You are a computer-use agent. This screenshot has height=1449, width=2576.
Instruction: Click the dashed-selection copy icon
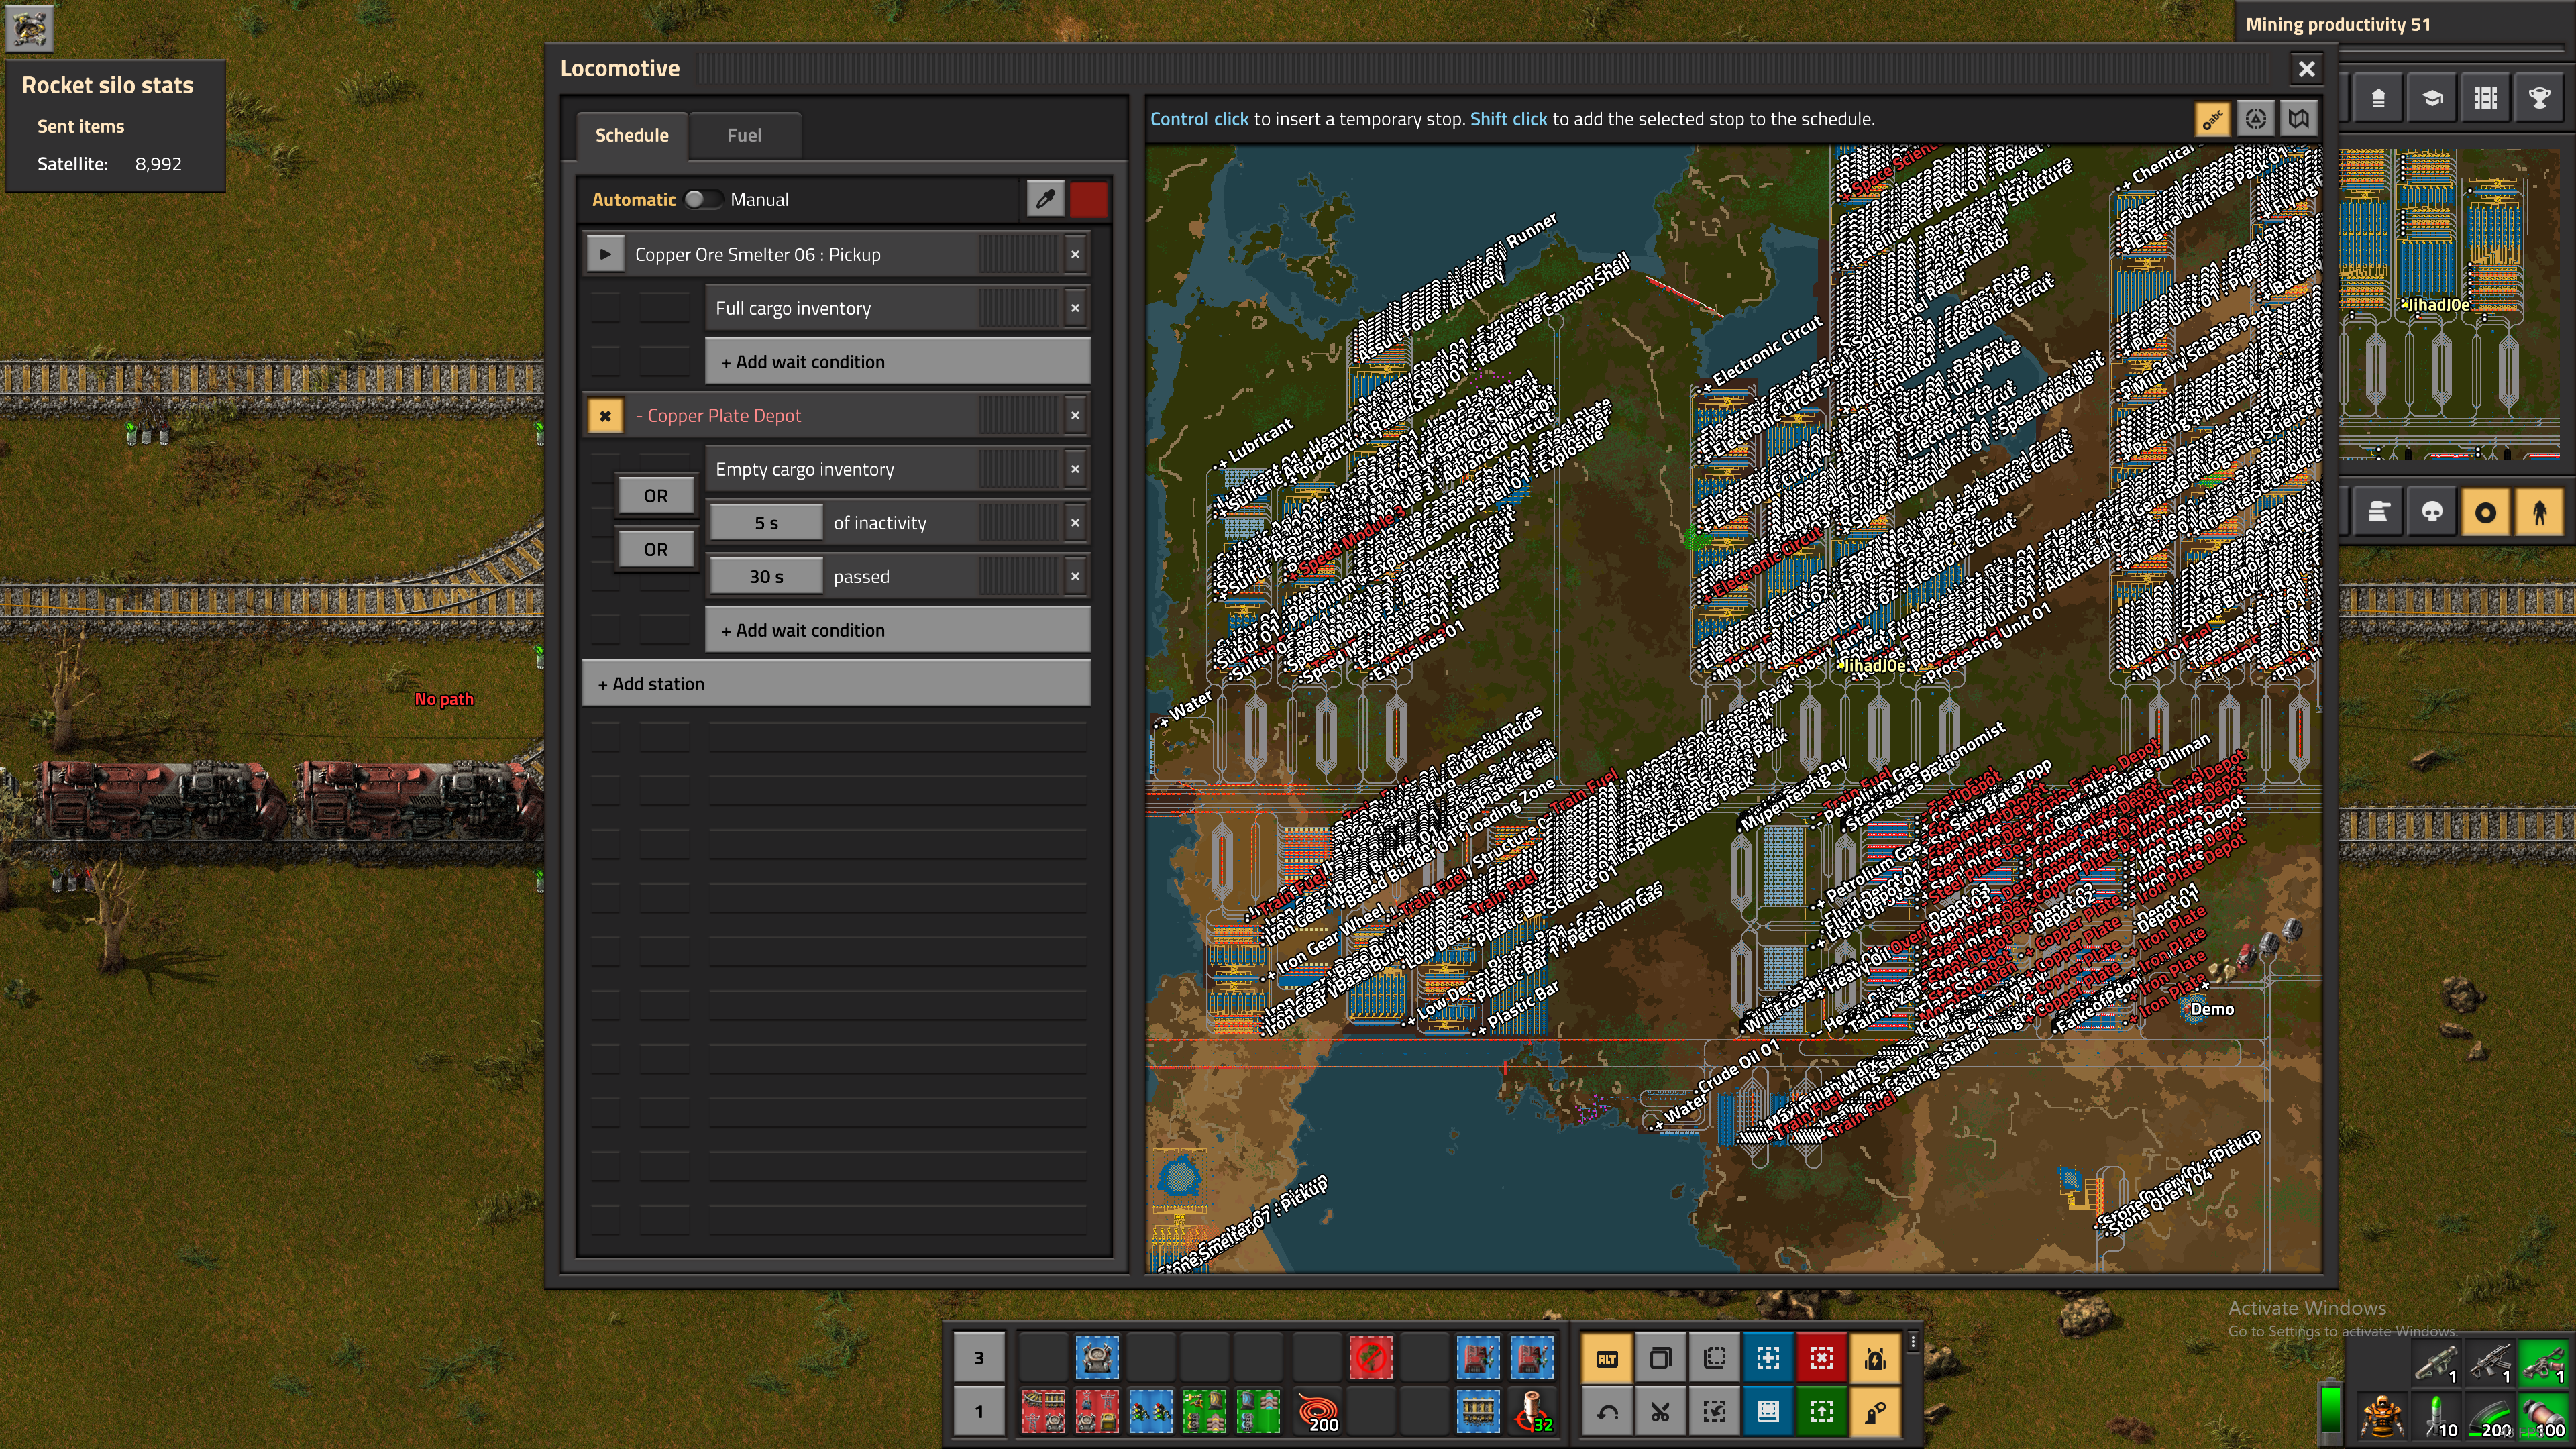click(1714, 1358)
